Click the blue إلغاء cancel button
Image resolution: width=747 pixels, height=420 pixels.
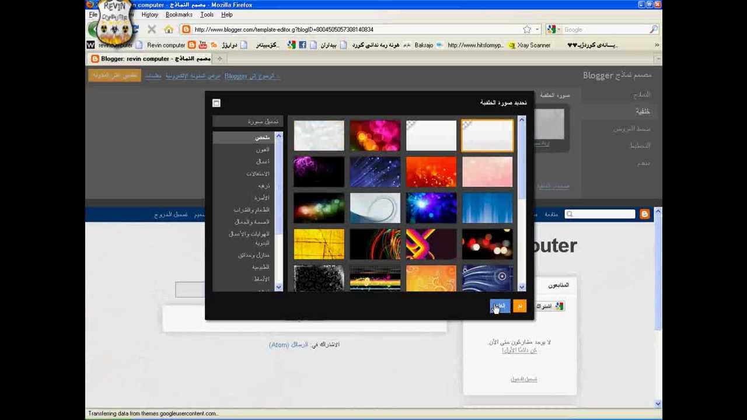tap(500, 306)
